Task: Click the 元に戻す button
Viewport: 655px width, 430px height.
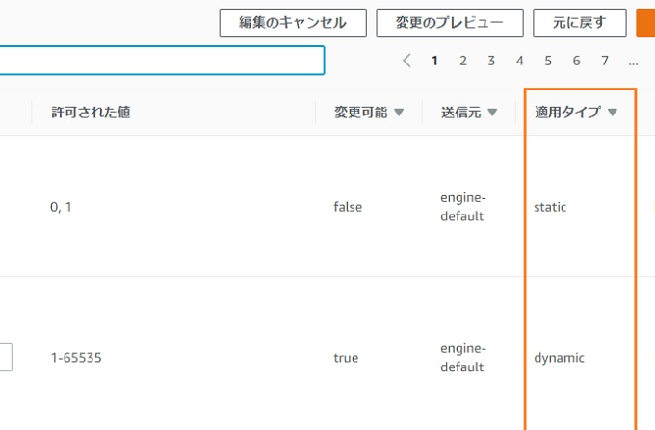Action: (580, 22)
